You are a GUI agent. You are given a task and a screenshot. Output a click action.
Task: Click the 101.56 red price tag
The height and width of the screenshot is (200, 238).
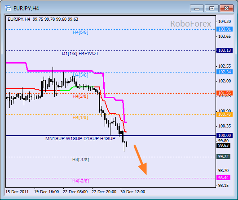225,93
